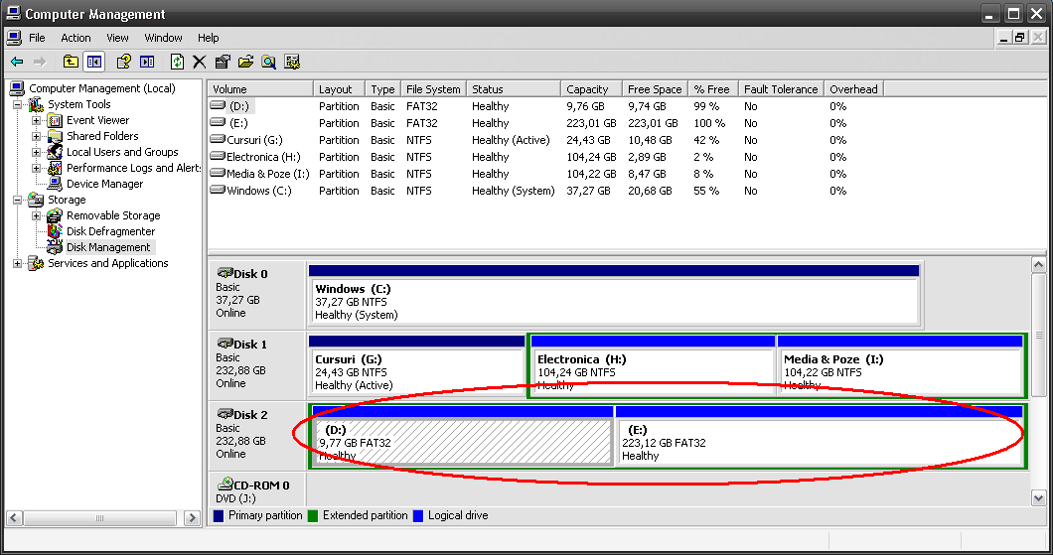Click the console icon beside the File menu
Viewport: 1053px width, 555px height.
[x=14, y=38]
